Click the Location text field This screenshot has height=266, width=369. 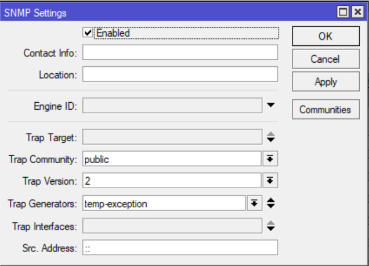coord(180,75)
